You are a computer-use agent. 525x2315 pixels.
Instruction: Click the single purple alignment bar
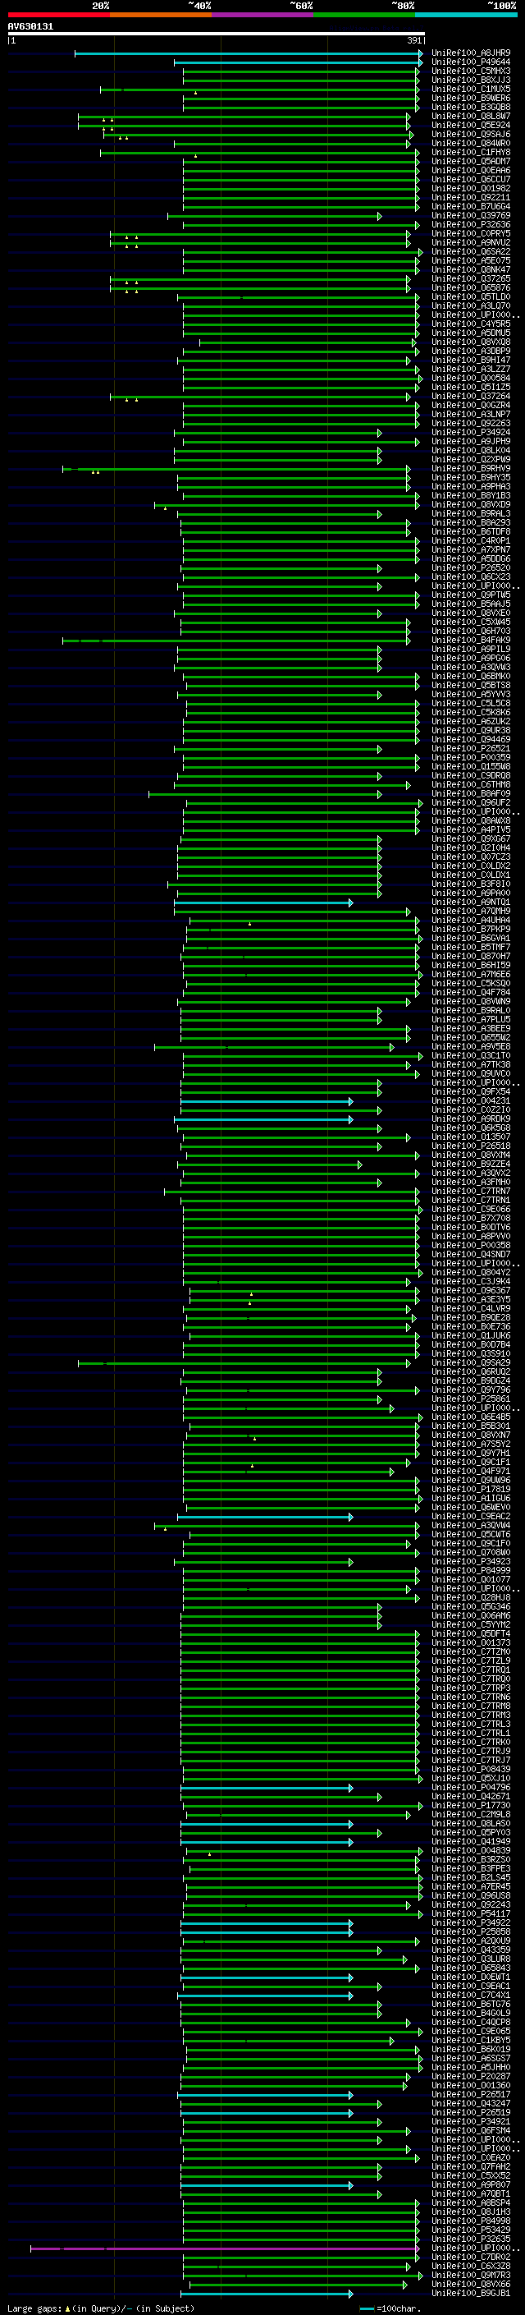coord(226,2248)
